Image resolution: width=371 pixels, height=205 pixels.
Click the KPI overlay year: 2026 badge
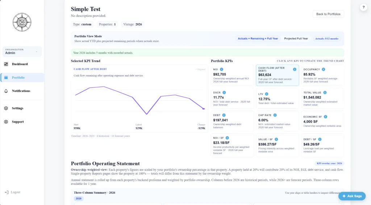pos(329,163)
